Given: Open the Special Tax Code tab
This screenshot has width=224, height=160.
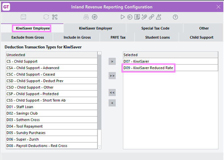Looking at the screenshot, I should click(x=155, y=28).
